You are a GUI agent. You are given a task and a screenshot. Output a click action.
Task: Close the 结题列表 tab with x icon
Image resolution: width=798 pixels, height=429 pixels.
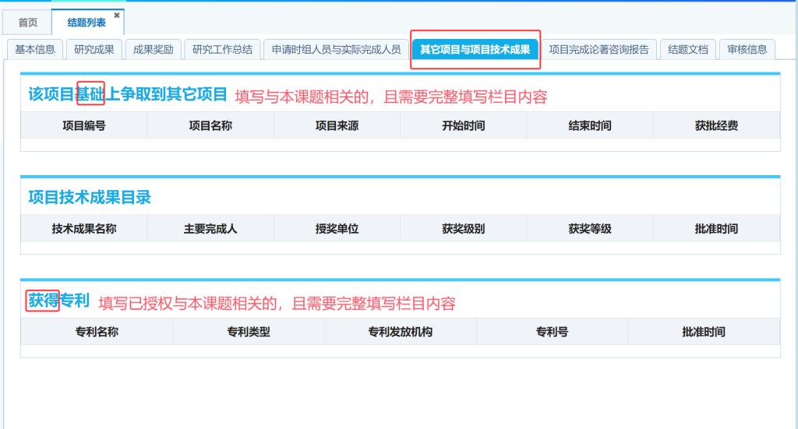(117, 15)
